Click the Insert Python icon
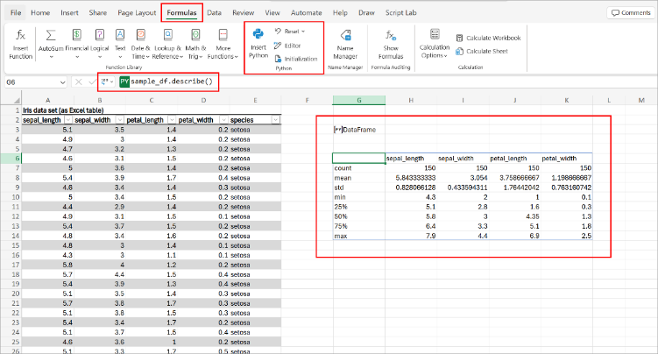 pyautogui.click(x=258, y=36)
